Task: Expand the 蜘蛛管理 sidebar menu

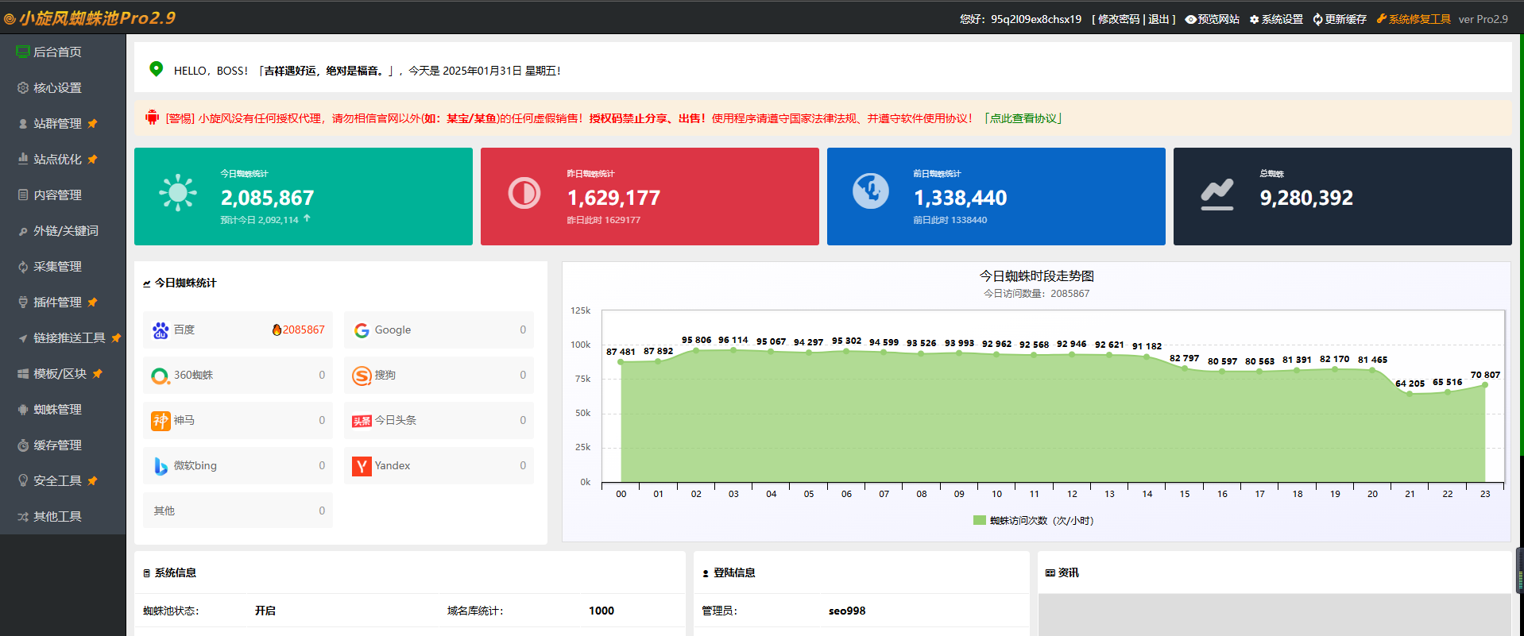Action: (x=57, y=410)
